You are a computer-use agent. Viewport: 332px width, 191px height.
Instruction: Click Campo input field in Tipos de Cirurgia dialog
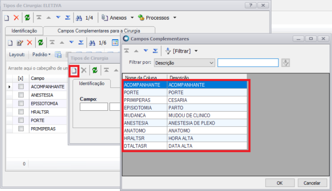[x=94, y=107]
